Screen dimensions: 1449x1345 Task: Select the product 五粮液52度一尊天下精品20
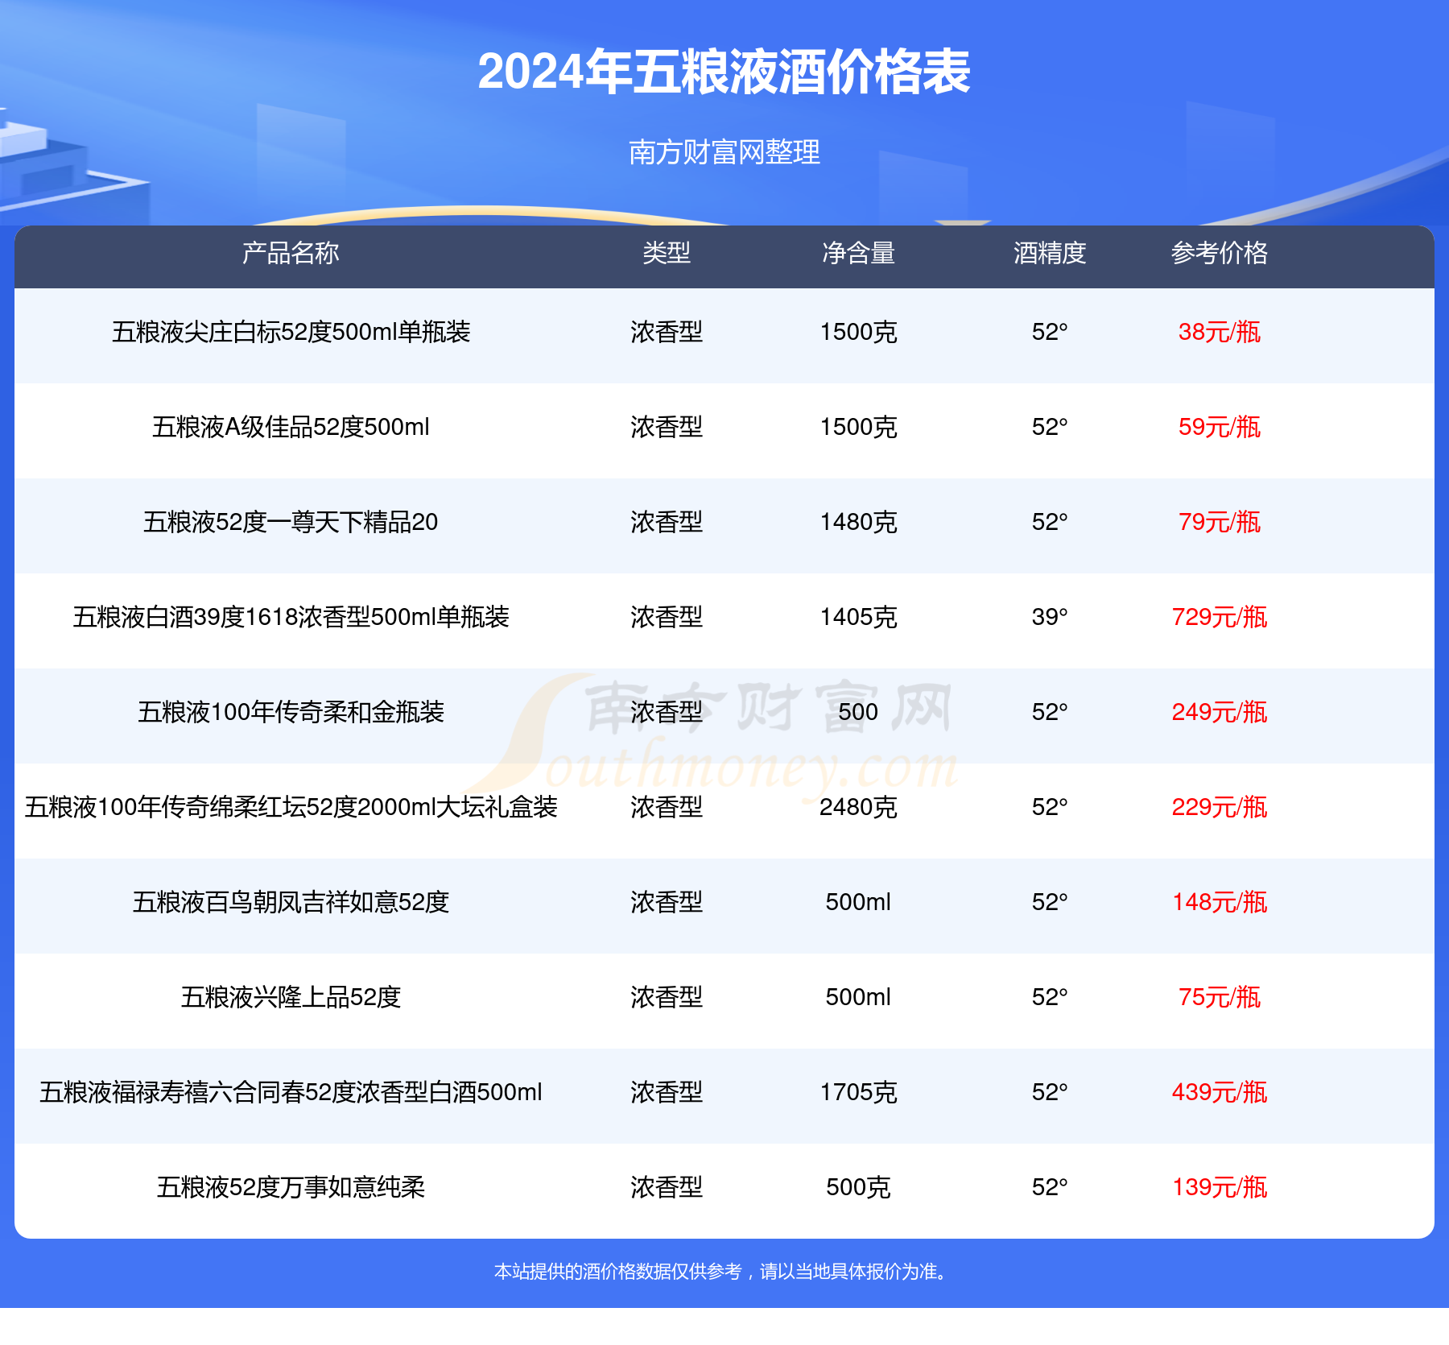pyautogui.click(x=291, y=522)
